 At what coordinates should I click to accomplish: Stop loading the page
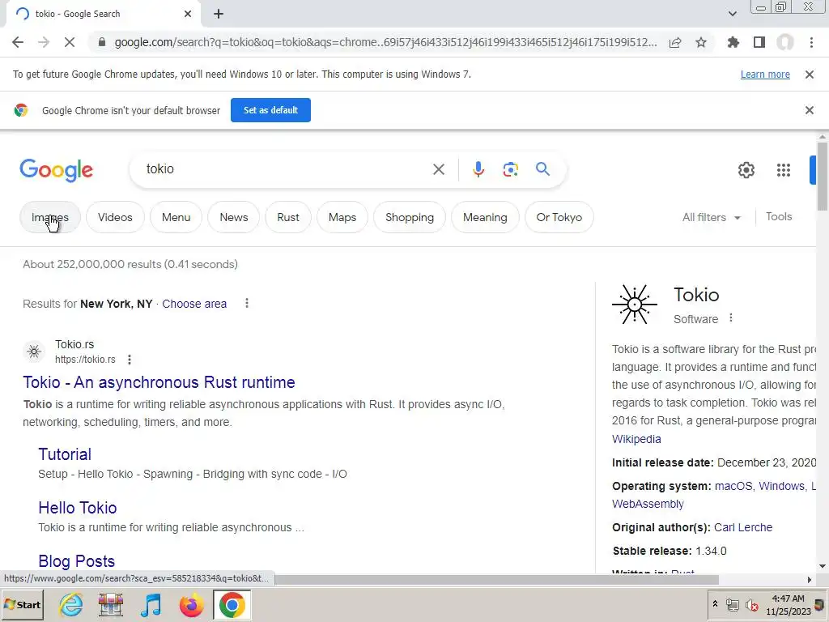pyautogui.click(x=70, y=42)
